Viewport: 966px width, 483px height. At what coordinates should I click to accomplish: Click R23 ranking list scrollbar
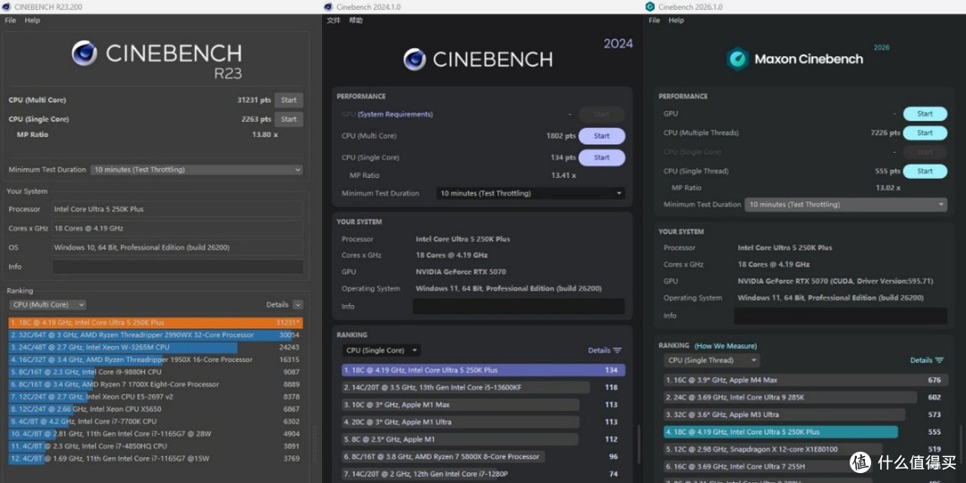tap(314, 445)
